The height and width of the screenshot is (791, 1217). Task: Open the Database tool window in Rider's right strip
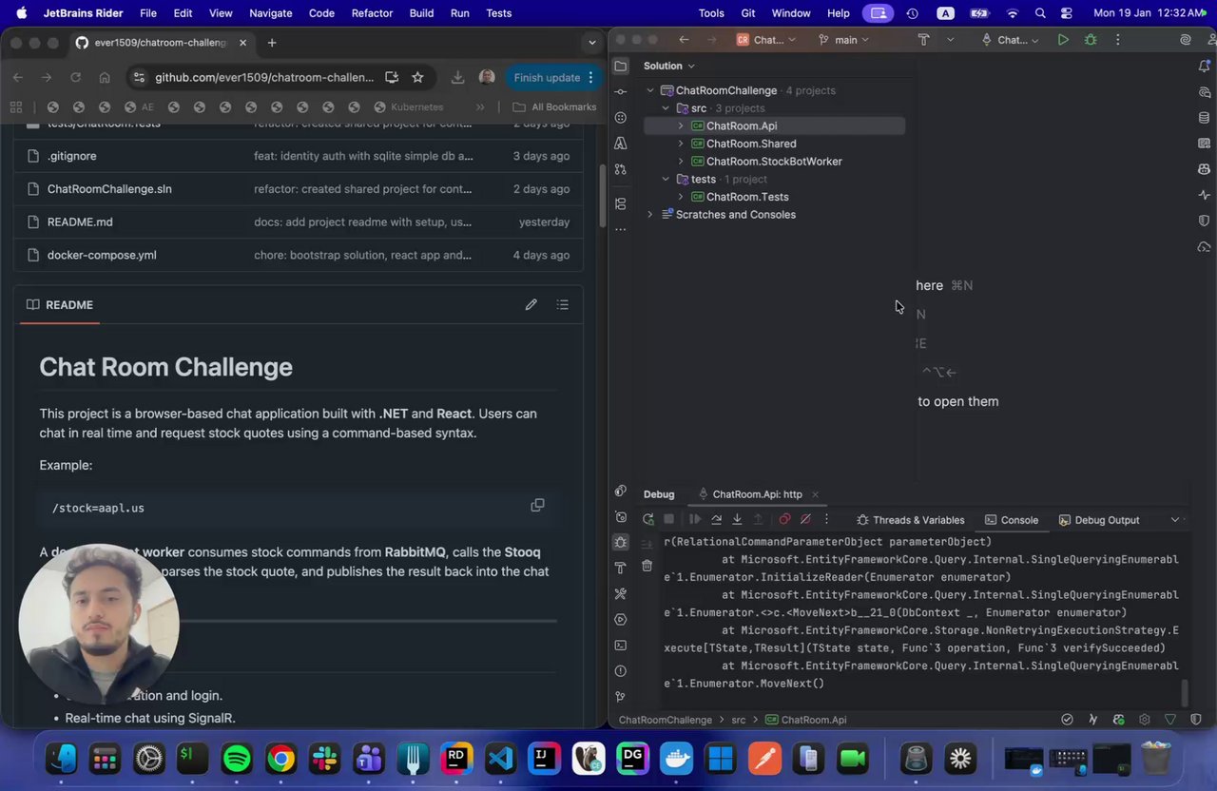point(1205,118)
